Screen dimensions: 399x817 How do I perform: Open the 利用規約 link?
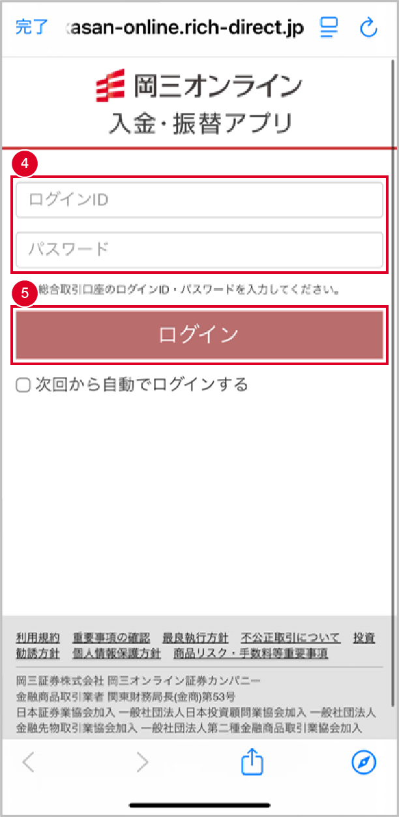coord(38,638)
